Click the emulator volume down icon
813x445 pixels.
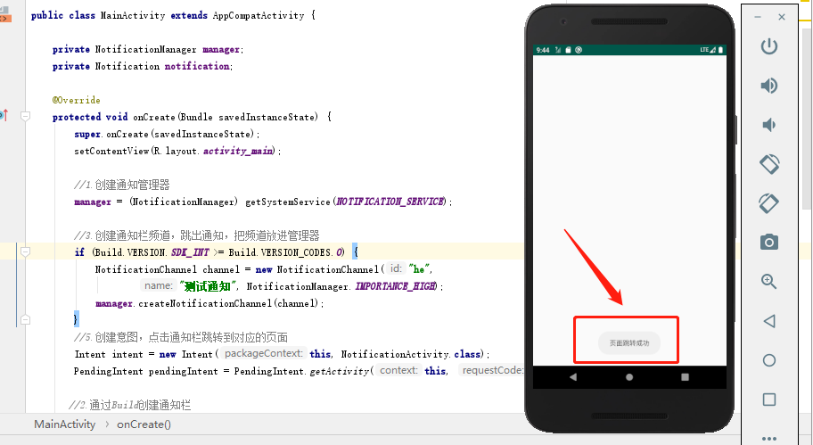coord(769,125)
